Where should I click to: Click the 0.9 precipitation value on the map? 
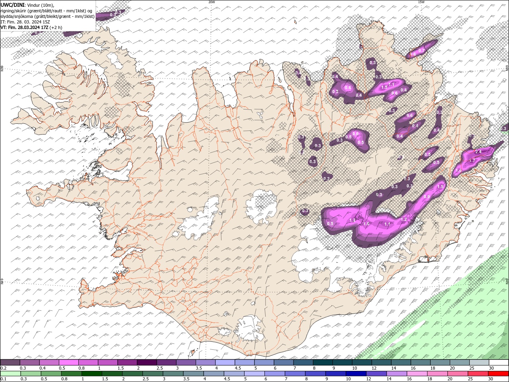click(427, 197)
